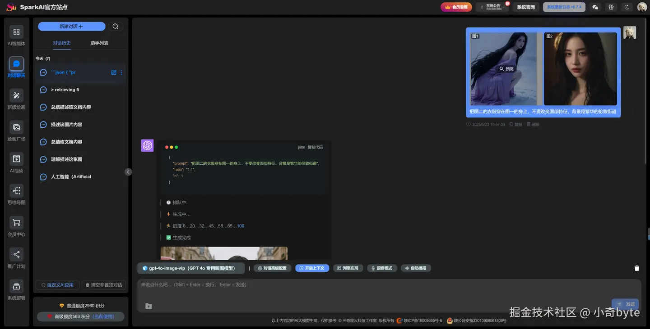
Task: Open more options for '```json' conversation
Action: tap(121, 72)
